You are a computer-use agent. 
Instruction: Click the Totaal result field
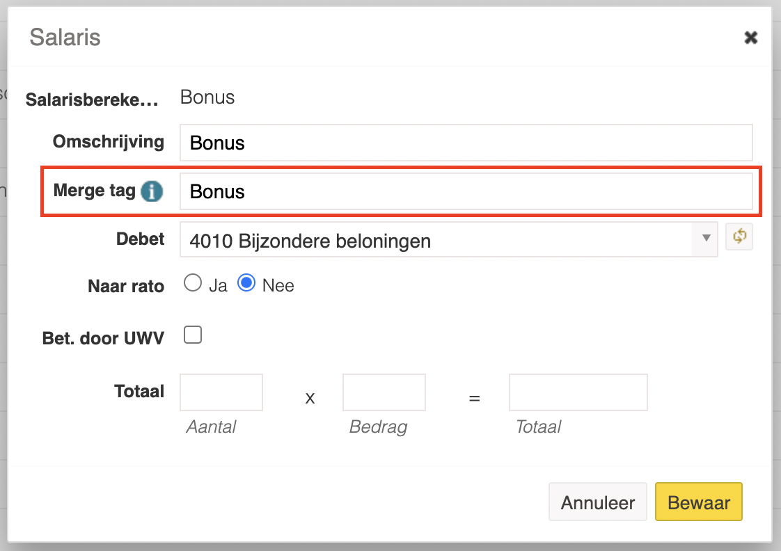point(578,392)
